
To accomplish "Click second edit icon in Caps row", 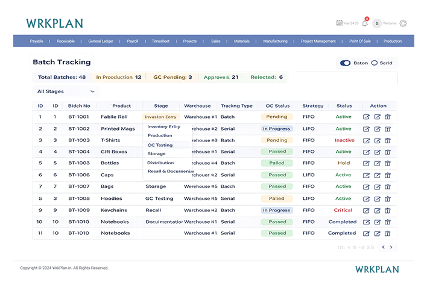I will tap(377, 175).
